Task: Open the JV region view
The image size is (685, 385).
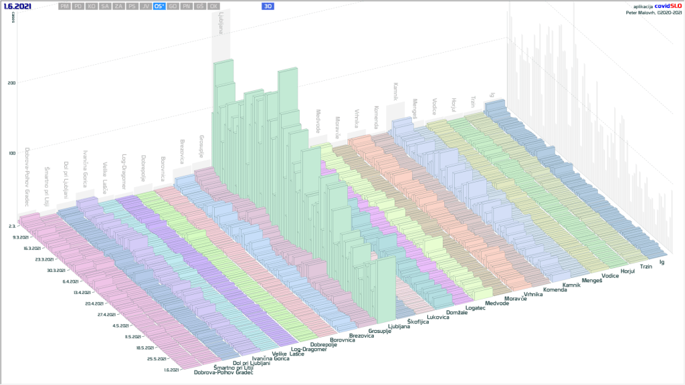Action: [x=145, y=6]
